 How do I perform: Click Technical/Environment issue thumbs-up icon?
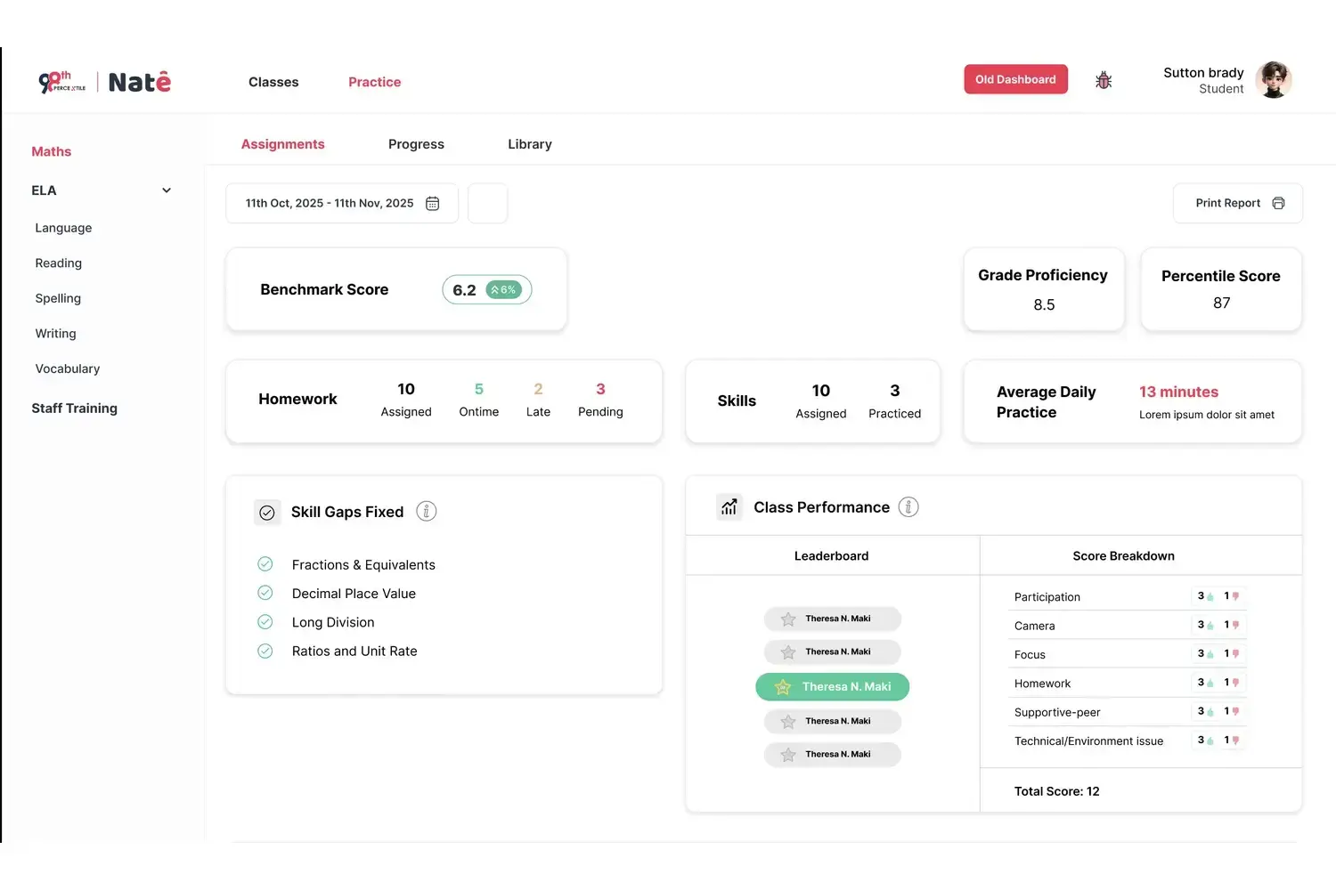pos(1210,740)
